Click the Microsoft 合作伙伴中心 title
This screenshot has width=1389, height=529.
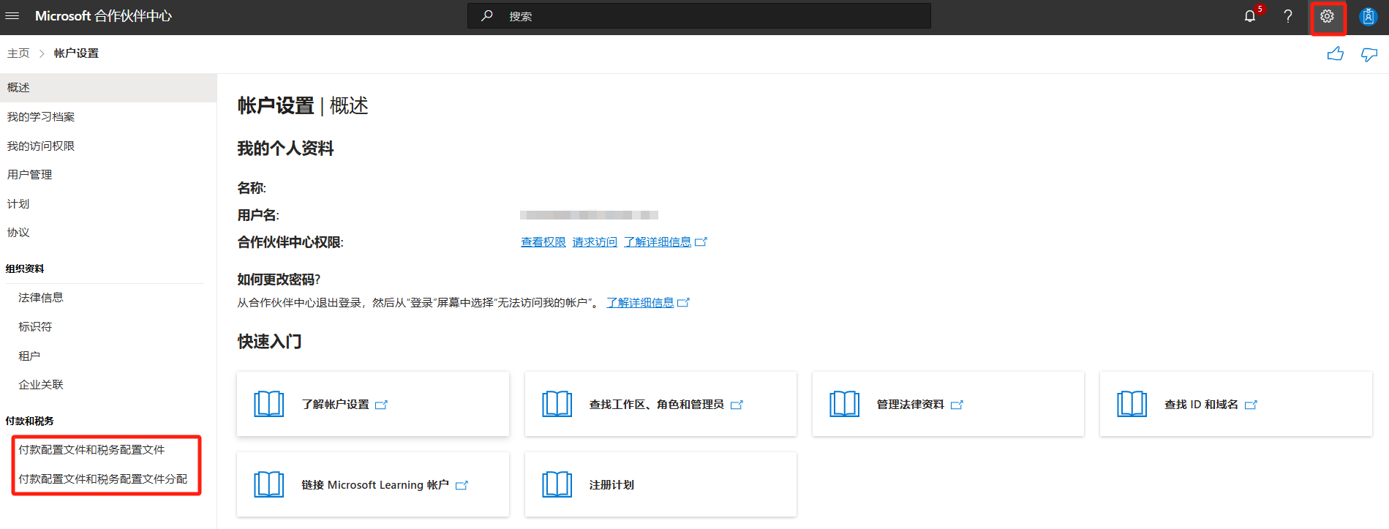103,16
